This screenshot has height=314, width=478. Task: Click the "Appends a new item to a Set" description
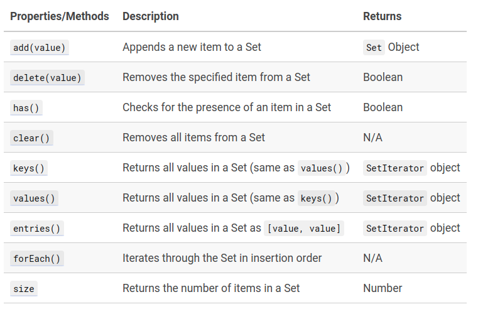pos(192,47)
